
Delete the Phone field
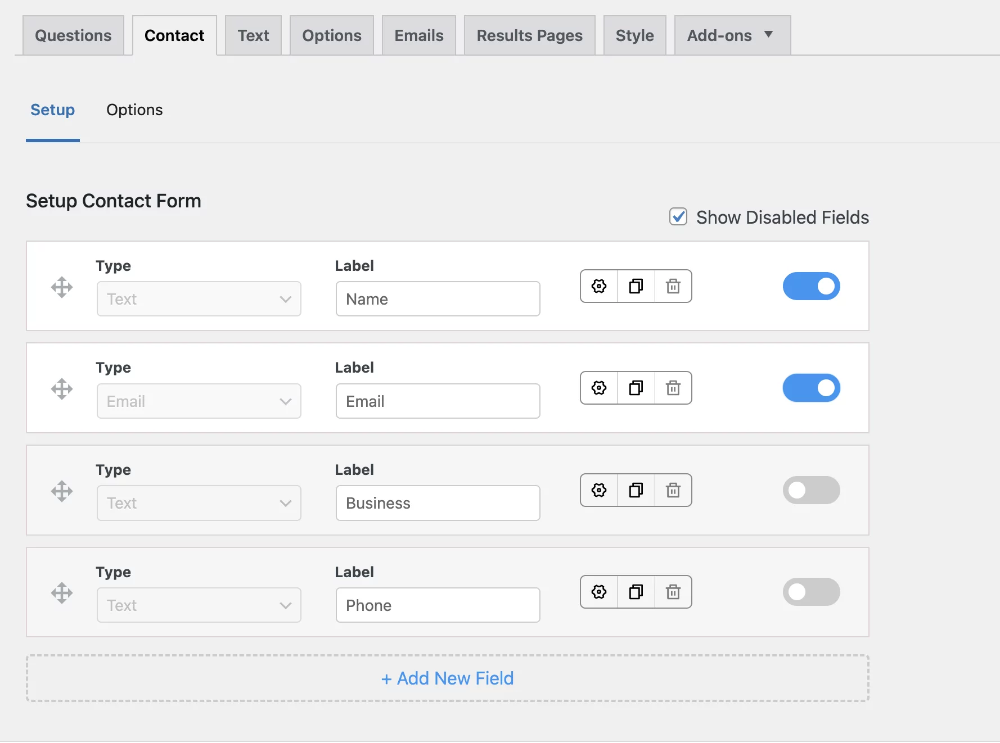pyautogui.click(x=673, y=592)
